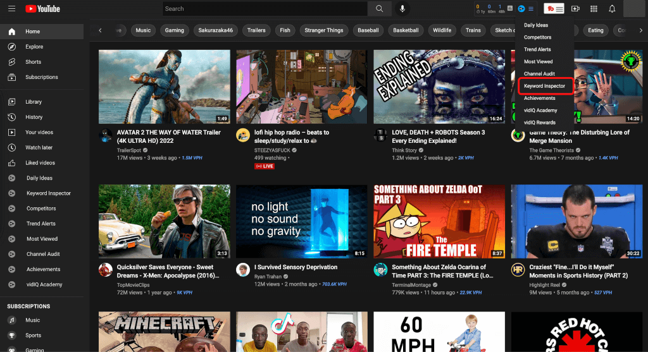Activate voice search microphone
This screenshot has height=352, width=648.
(402, 9)
